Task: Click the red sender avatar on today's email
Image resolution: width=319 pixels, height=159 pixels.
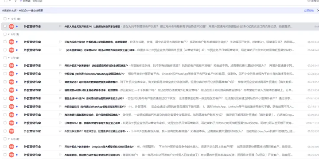Action: pyautogui.click(x=12, y=26)
